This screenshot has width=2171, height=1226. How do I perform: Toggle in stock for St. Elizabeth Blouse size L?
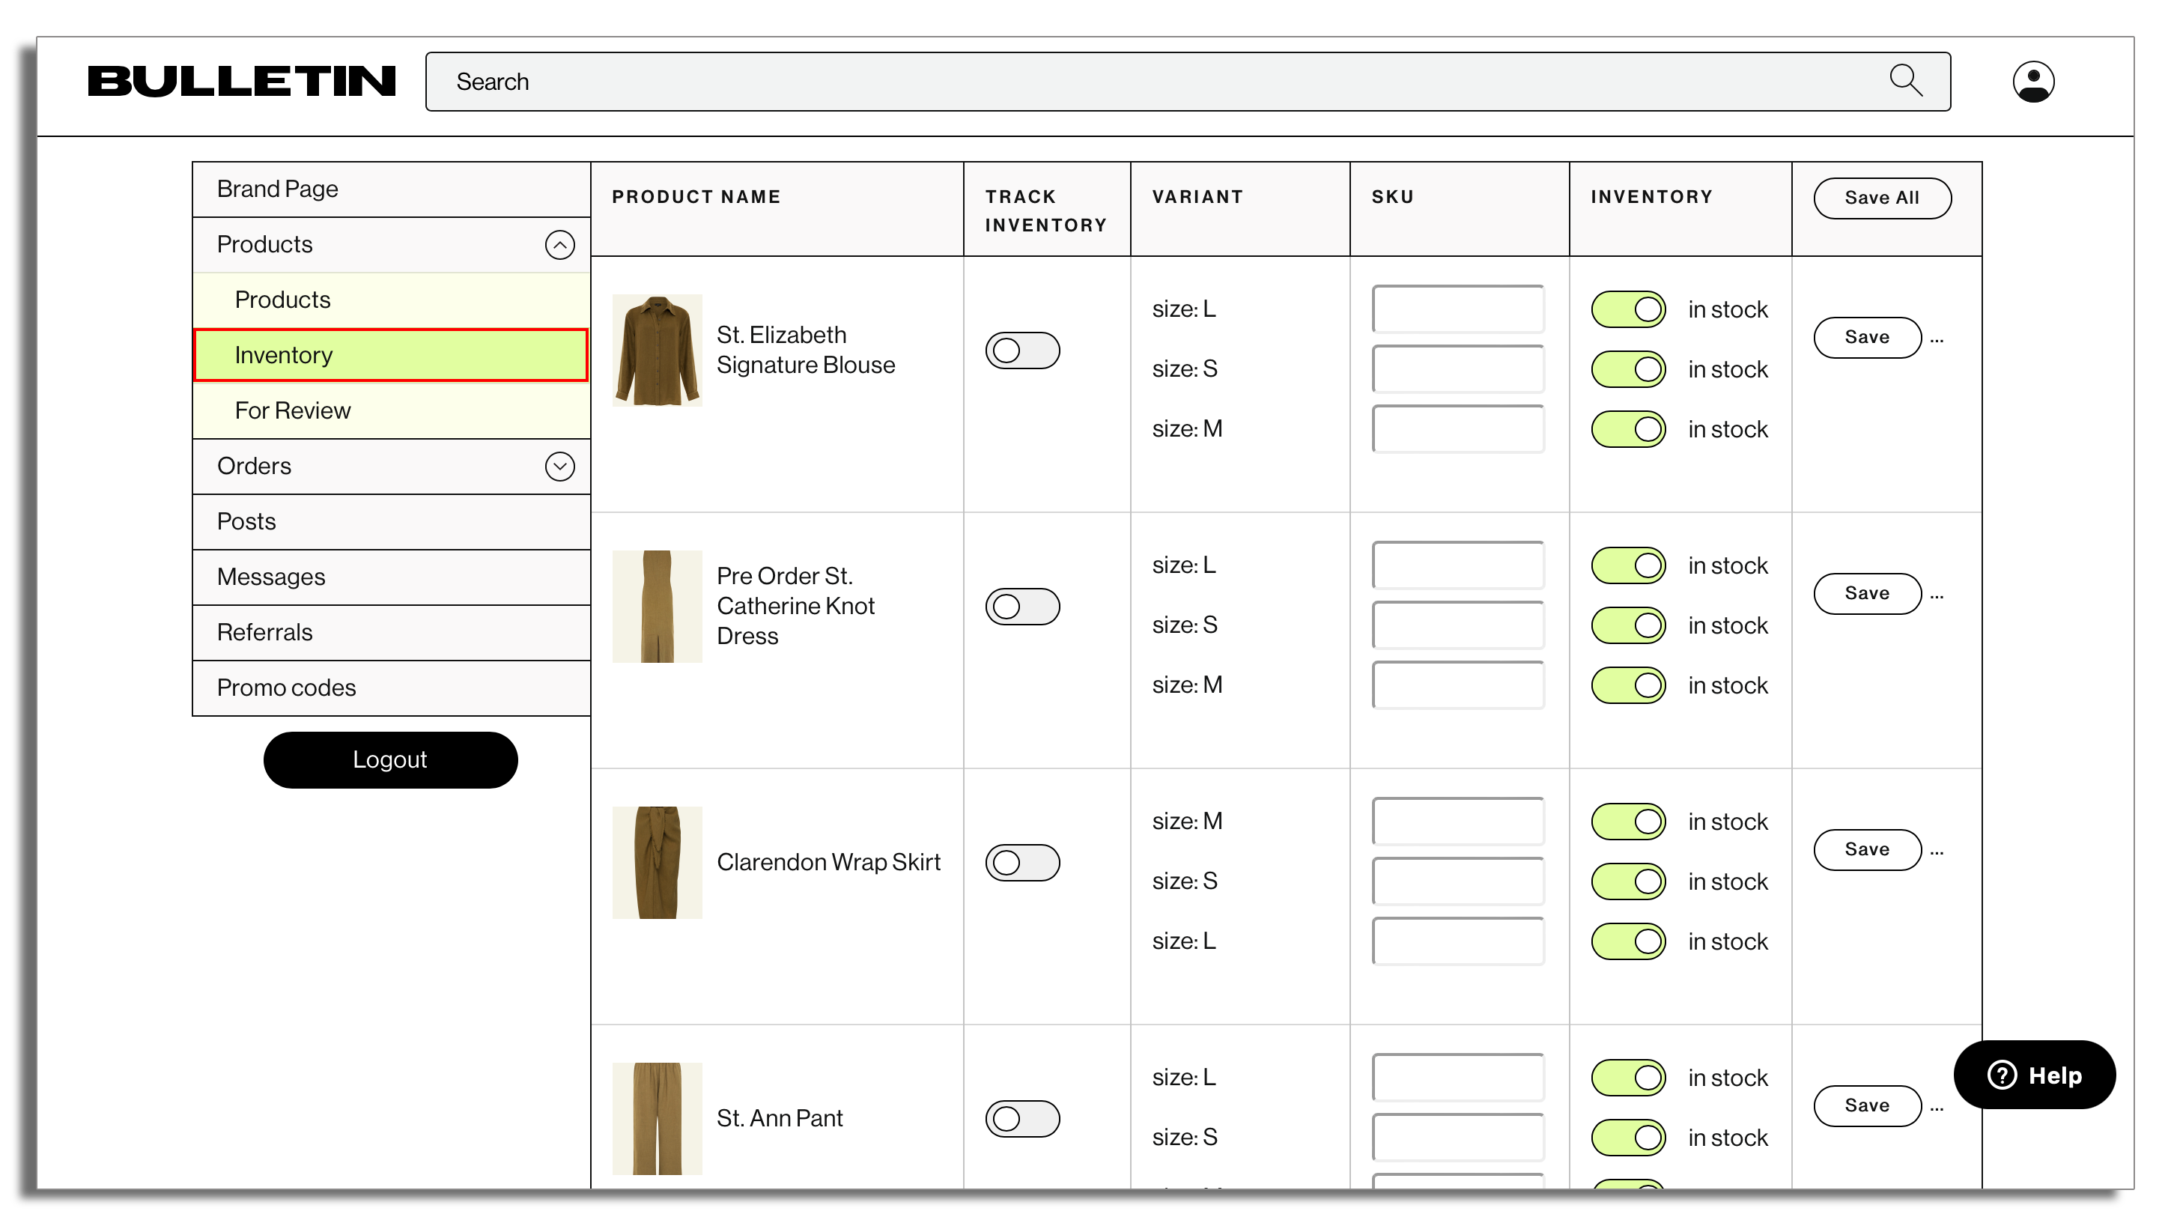coord(1628,309)
